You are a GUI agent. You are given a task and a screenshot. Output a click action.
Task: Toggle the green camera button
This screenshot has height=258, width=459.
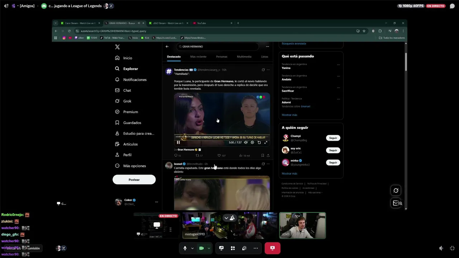point(202,248)
